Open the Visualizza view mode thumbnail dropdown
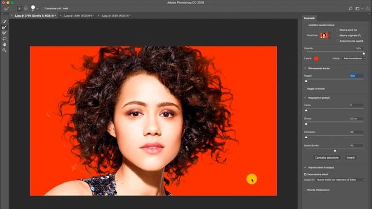 coord(325,35)
